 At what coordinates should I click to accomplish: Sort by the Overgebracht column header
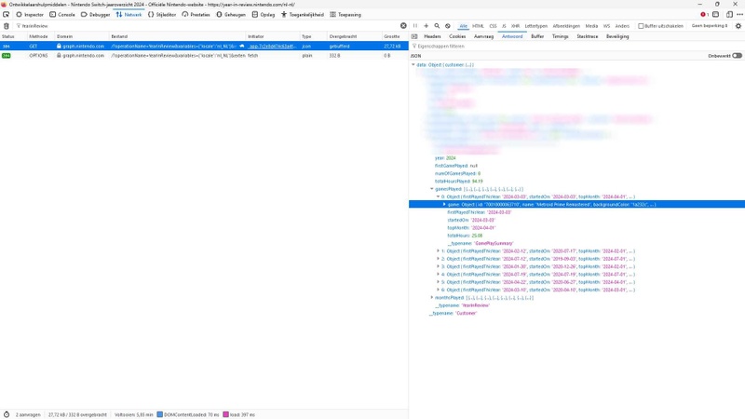tap(354, 36)
